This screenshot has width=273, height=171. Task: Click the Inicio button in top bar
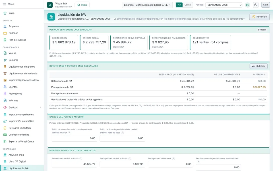coord(82,5)
